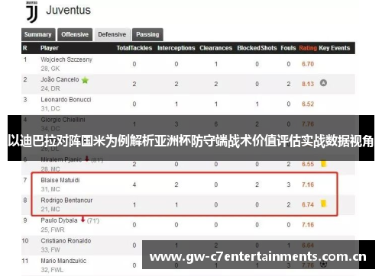This screenshot has width=382, height=276.
Task: Open player Blaise Matuidi
Action: (60, 180)
